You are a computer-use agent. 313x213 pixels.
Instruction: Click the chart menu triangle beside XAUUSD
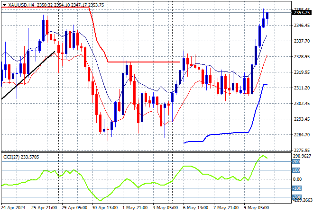pyautogui.click(x=4, y=4)
